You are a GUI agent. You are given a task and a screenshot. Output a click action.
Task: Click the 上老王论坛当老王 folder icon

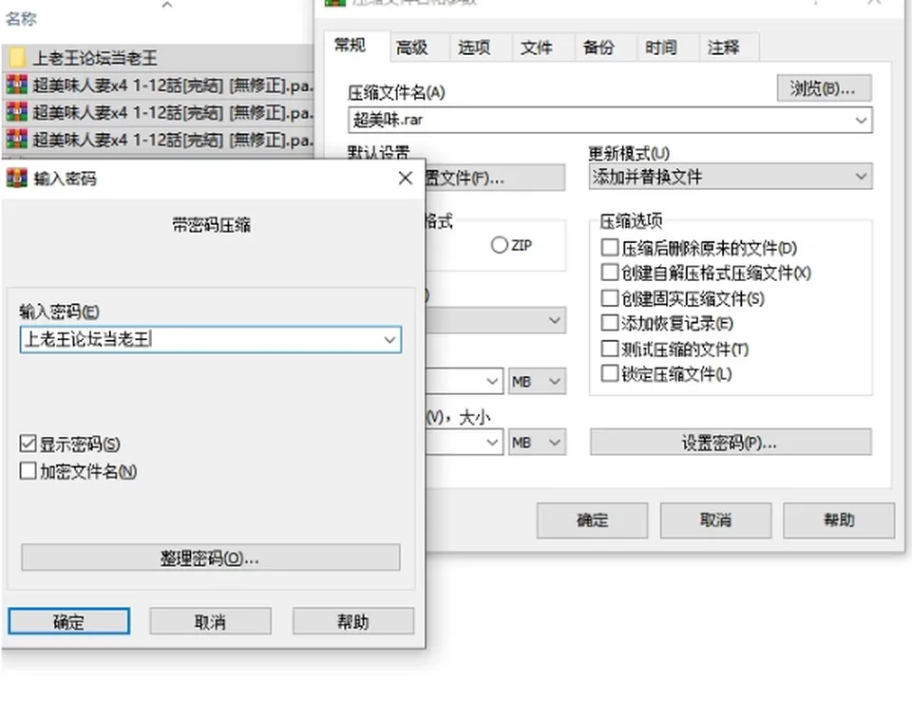pos(17,58)
